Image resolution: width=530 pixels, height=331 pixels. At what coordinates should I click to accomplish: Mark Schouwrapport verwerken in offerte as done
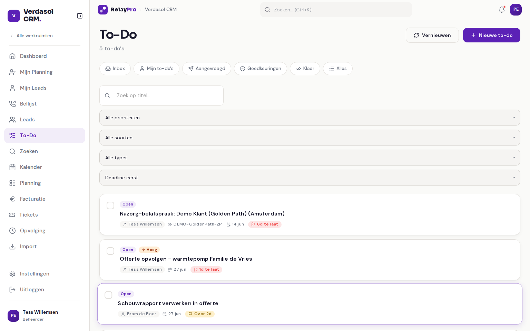[108, 295]
